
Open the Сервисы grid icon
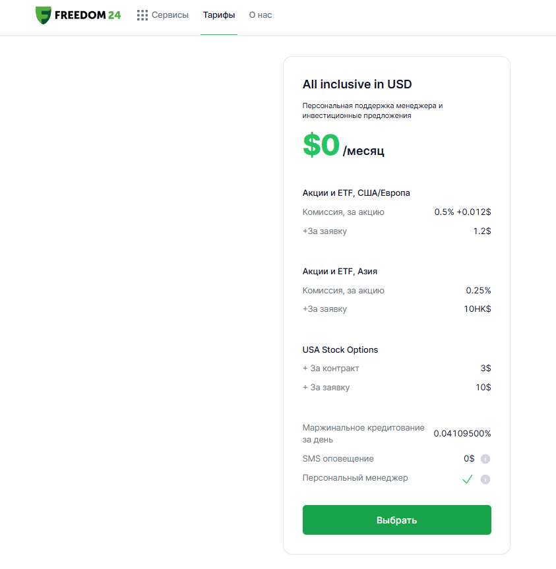point(142,15)
